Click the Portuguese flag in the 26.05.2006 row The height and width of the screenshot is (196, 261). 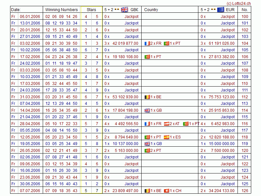point(147,151)
